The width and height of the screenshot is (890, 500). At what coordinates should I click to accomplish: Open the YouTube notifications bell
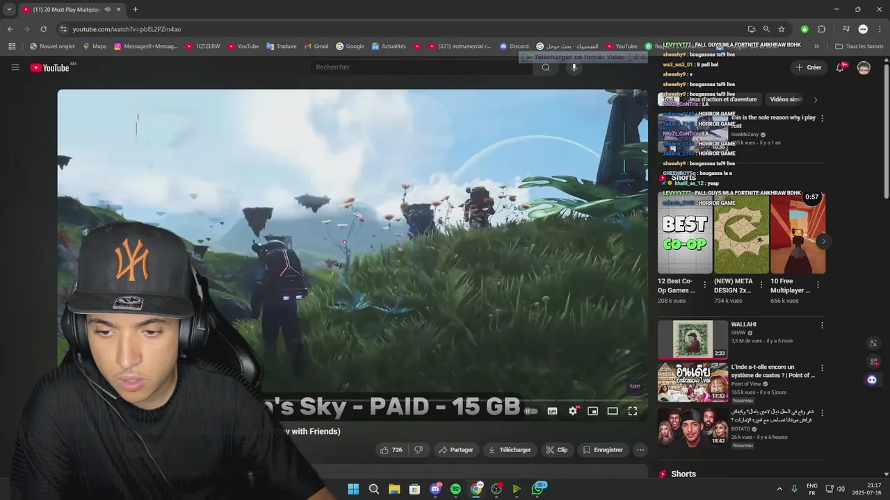[841, 67]
